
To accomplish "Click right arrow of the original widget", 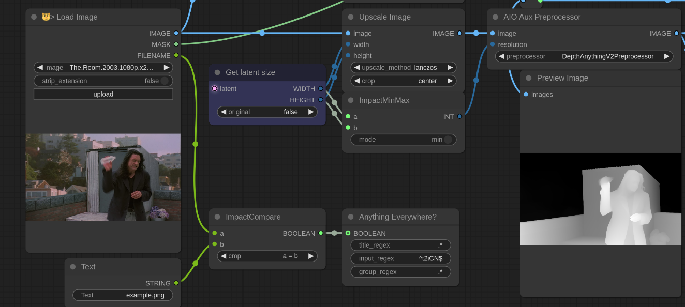I will (x=311, y=112).
